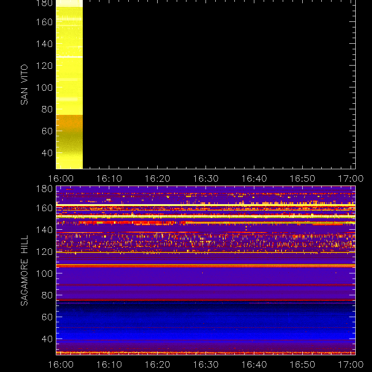Select the 40 tick label on SAN VITO plot
The height and width of the screenshot is (372, 372).
(x=47, y=153)
